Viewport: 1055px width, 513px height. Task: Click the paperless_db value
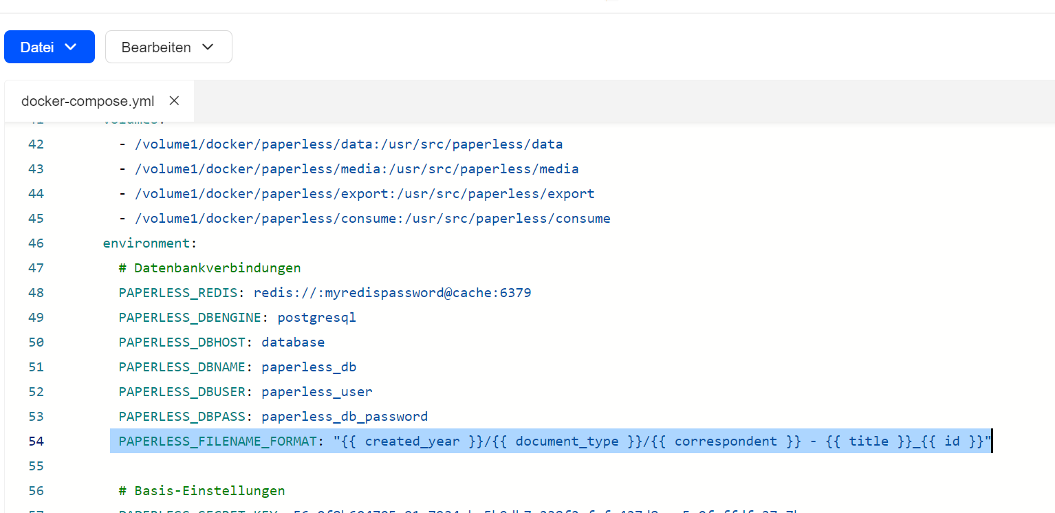tap(309, 367)
